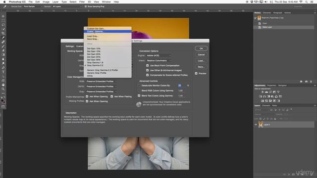Select the Brush tool
The width and height of the screenshot is (317, 178).
click(3, 46)
